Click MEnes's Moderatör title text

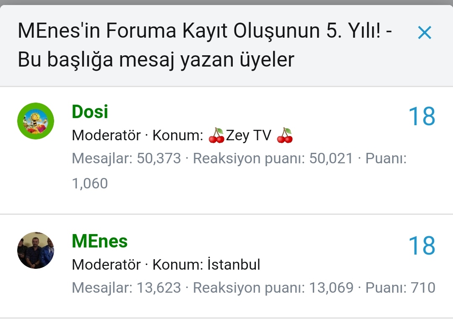click(x=106, y=265)
